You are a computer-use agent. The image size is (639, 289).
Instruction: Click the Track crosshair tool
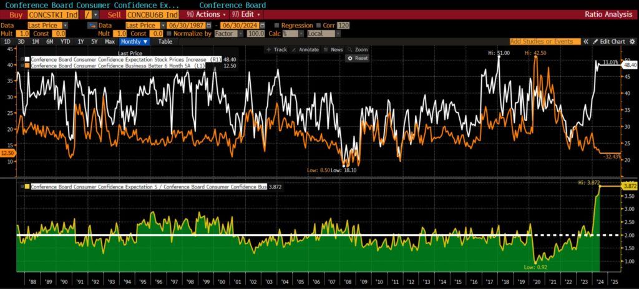click(x=276, y=49)
